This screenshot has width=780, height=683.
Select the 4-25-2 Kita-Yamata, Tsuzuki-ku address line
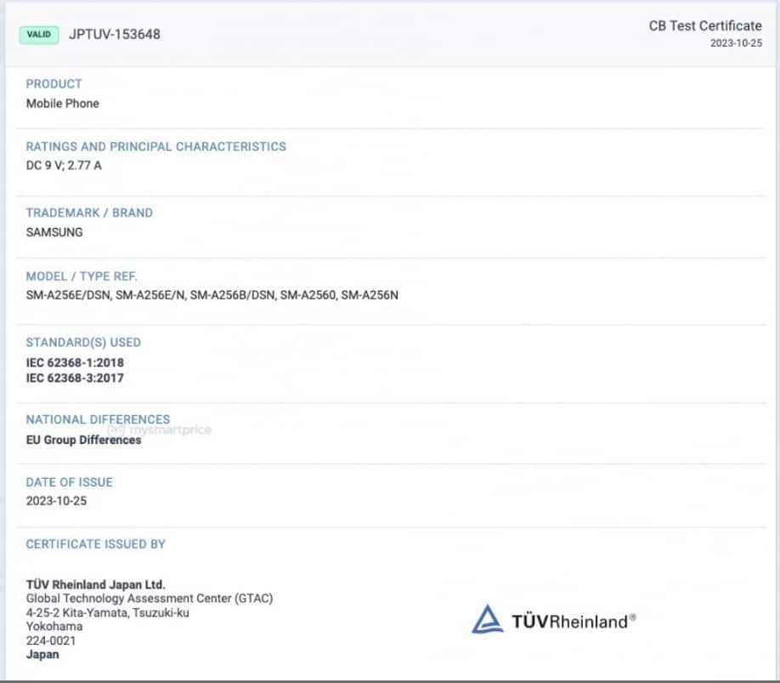click(107, 612)
